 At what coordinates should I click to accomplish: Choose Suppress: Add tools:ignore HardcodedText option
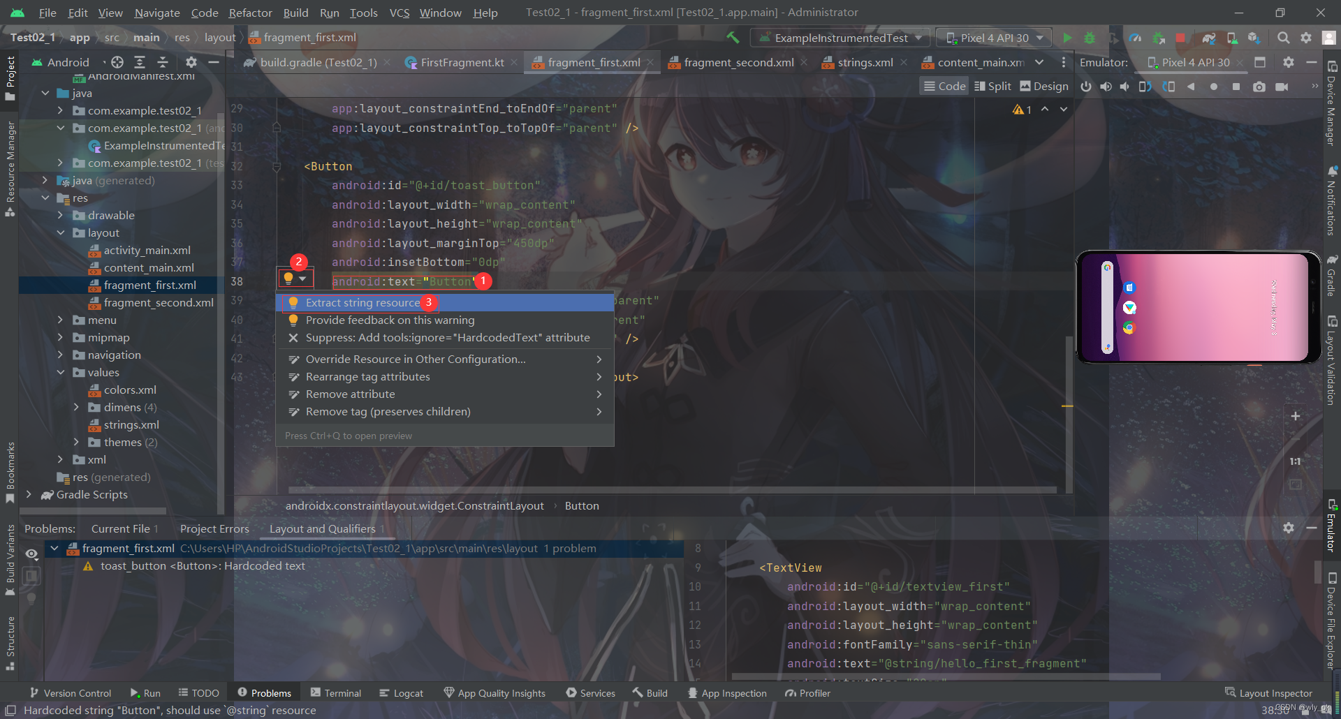[x=446, y=338]
